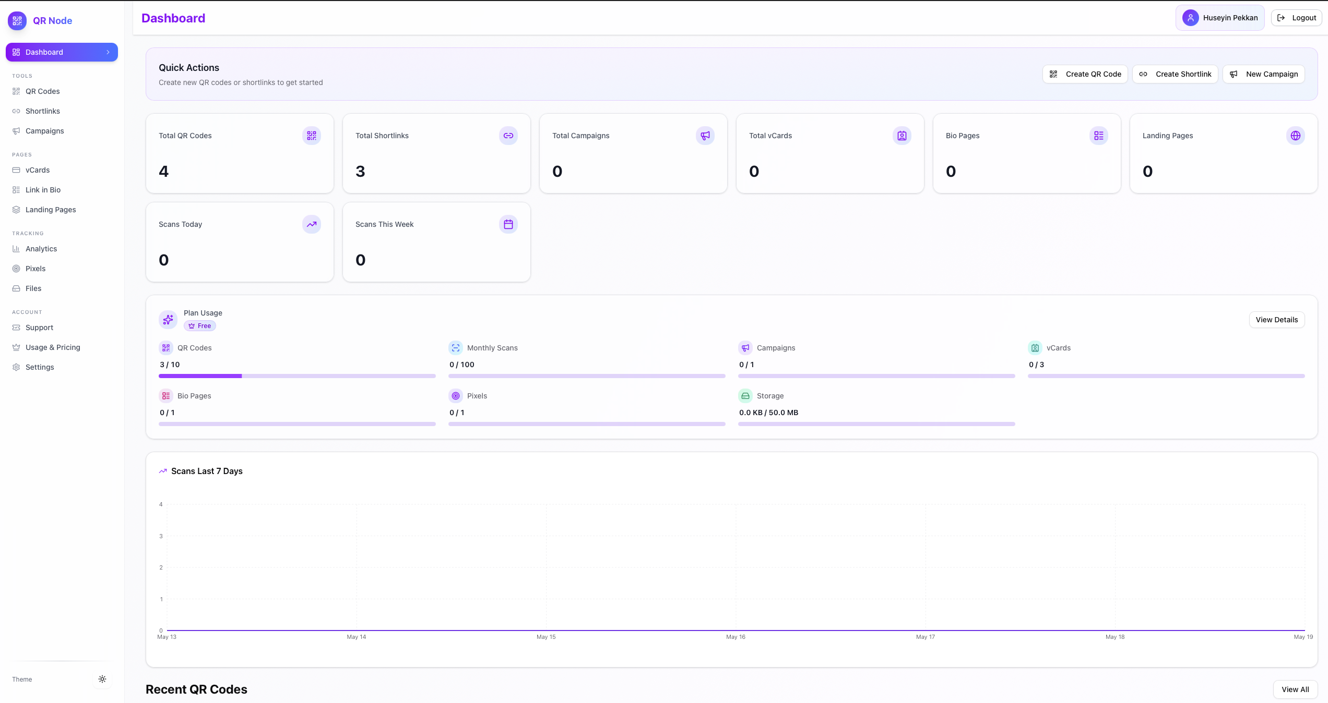Toggle the theme with the sun icon

point(102,679)
